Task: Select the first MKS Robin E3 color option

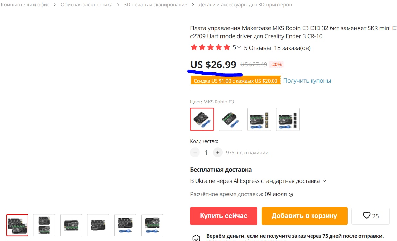Action: [202, 119]
